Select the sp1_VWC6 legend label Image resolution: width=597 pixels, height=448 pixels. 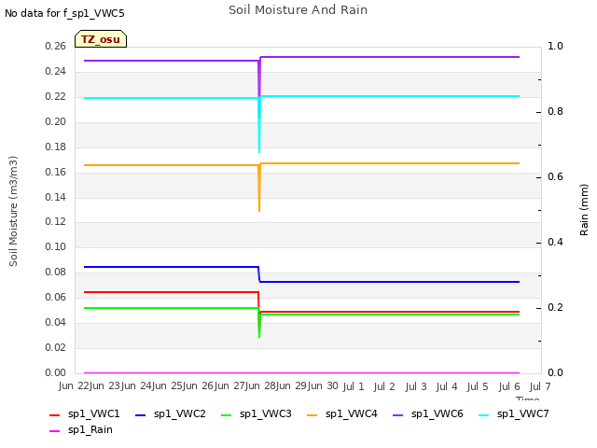pos(437,414)
